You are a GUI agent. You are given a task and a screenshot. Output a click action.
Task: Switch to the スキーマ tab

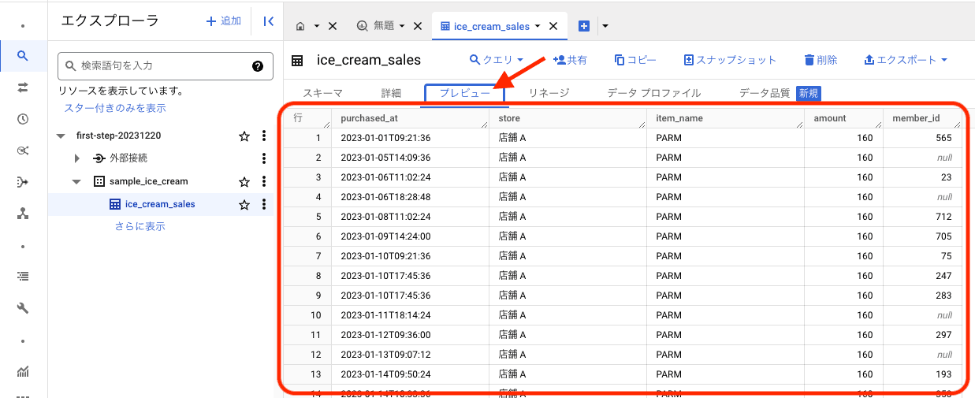click(322, 93)
